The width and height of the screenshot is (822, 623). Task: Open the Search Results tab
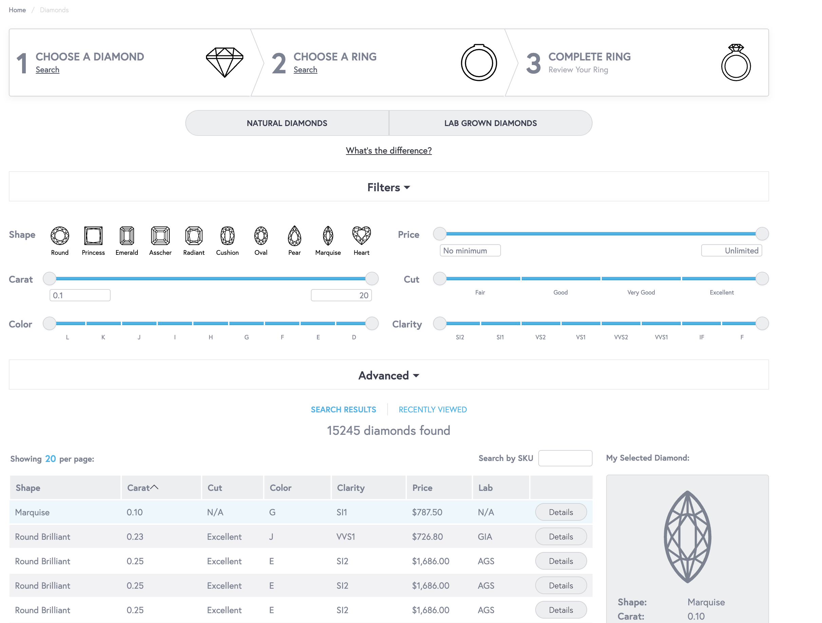[x=343, y=410]
